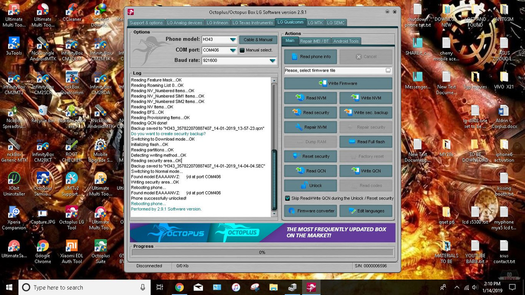Select Octoplus Samsung desktop shortcut
Screen dimensions: 525x295
coord(43,184)
